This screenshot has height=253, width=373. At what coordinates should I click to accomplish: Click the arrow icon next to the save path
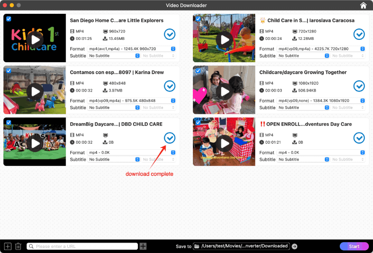click(x=294, y=246)
